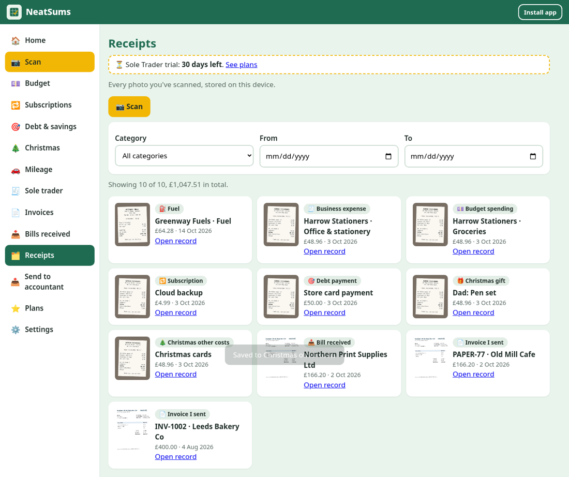Click the Send to accountant tray icon
Image resolution: width=569 pixels, height=477 pixels.
[x=16, y=281]
